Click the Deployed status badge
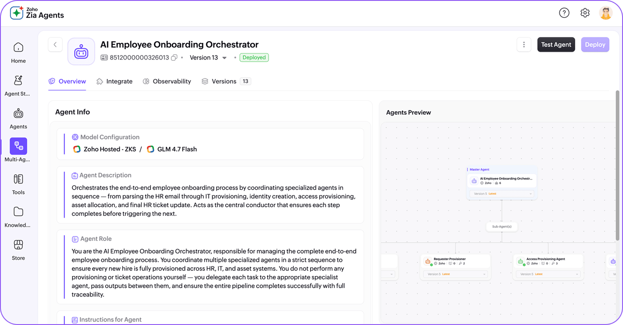Viewport: 623px width, 325px height. click(254, 57)
